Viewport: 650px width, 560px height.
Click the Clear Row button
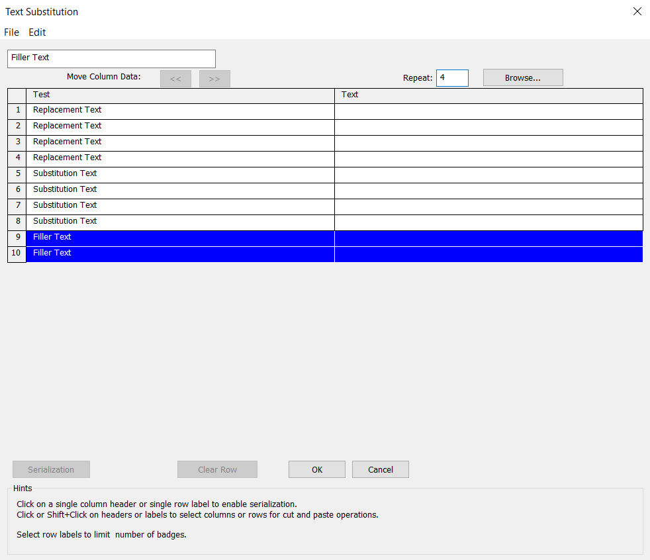click(217, 470)
